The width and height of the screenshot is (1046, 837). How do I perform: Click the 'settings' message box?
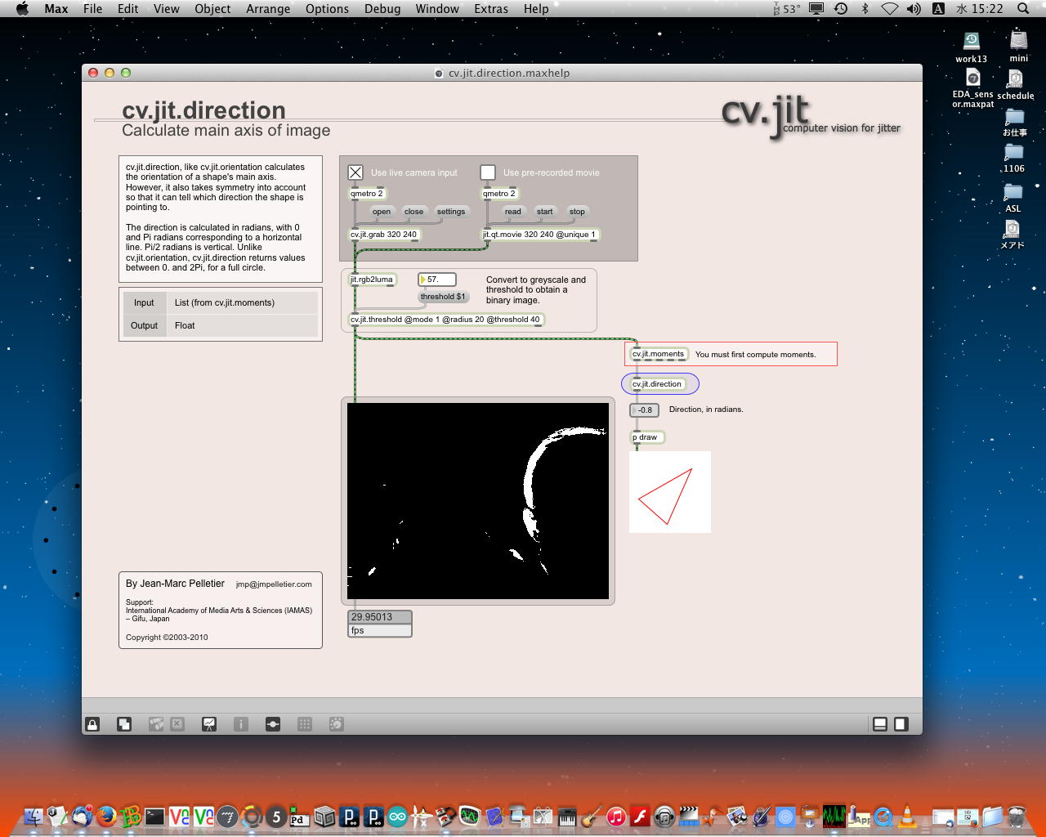451,212
